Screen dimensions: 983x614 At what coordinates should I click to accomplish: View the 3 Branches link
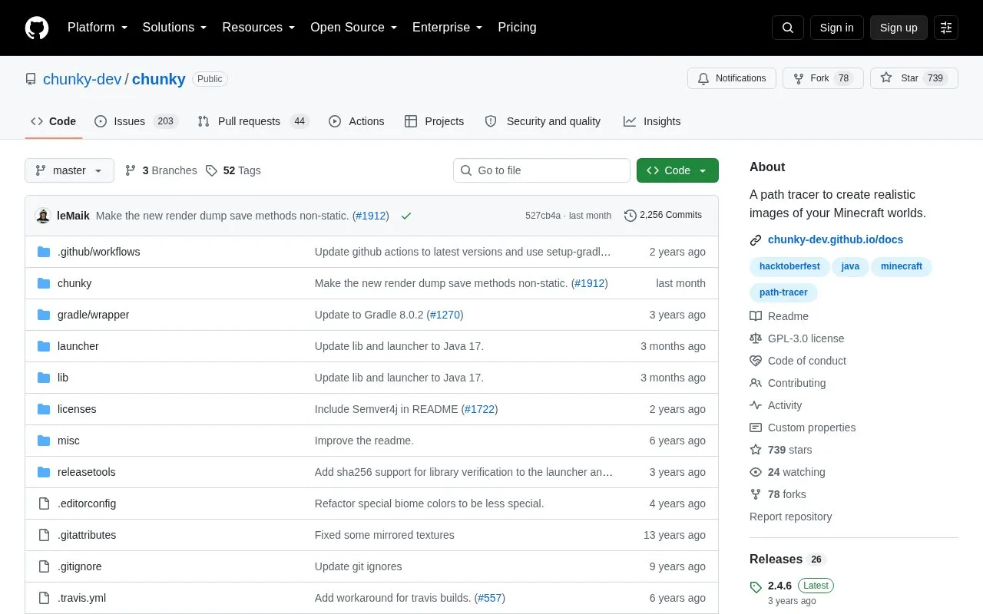(x=161, y=170)
